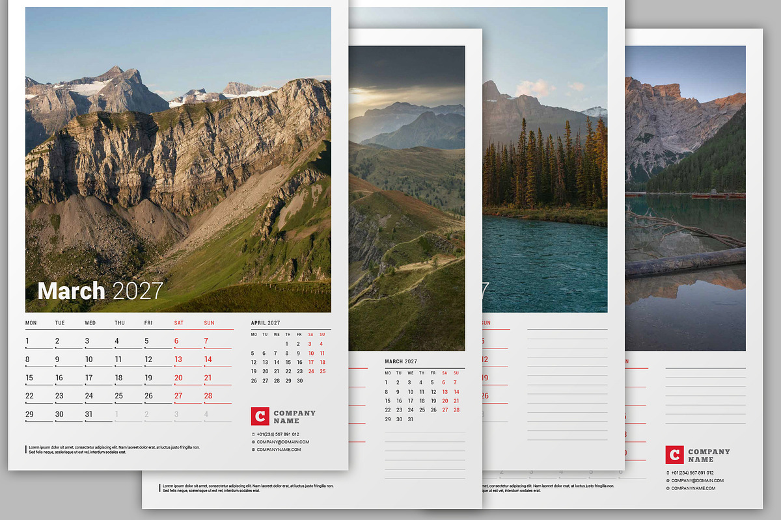This screenshot has width=781, height=520.
Task: Click the 'March 2027' title on the front photo
Action: point(100,291)
